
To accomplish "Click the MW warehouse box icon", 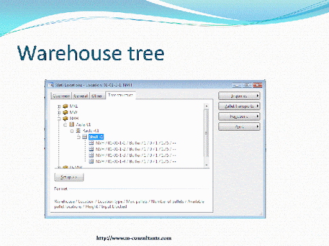I will (x=66, y=112).
